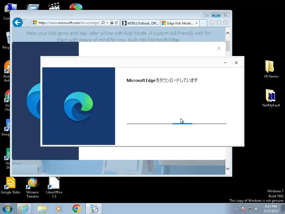Click the network tray icon

250,209
